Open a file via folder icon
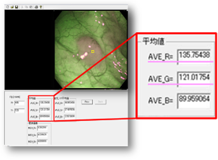 12,7
